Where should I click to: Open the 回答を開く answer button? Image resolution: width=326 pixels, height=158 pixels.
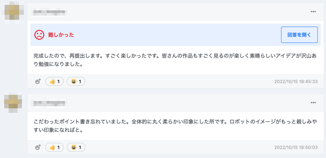click(x=299, y=35)
